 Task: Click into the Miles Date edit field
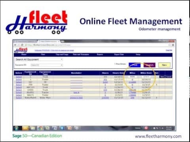click(x=146, y=77)
